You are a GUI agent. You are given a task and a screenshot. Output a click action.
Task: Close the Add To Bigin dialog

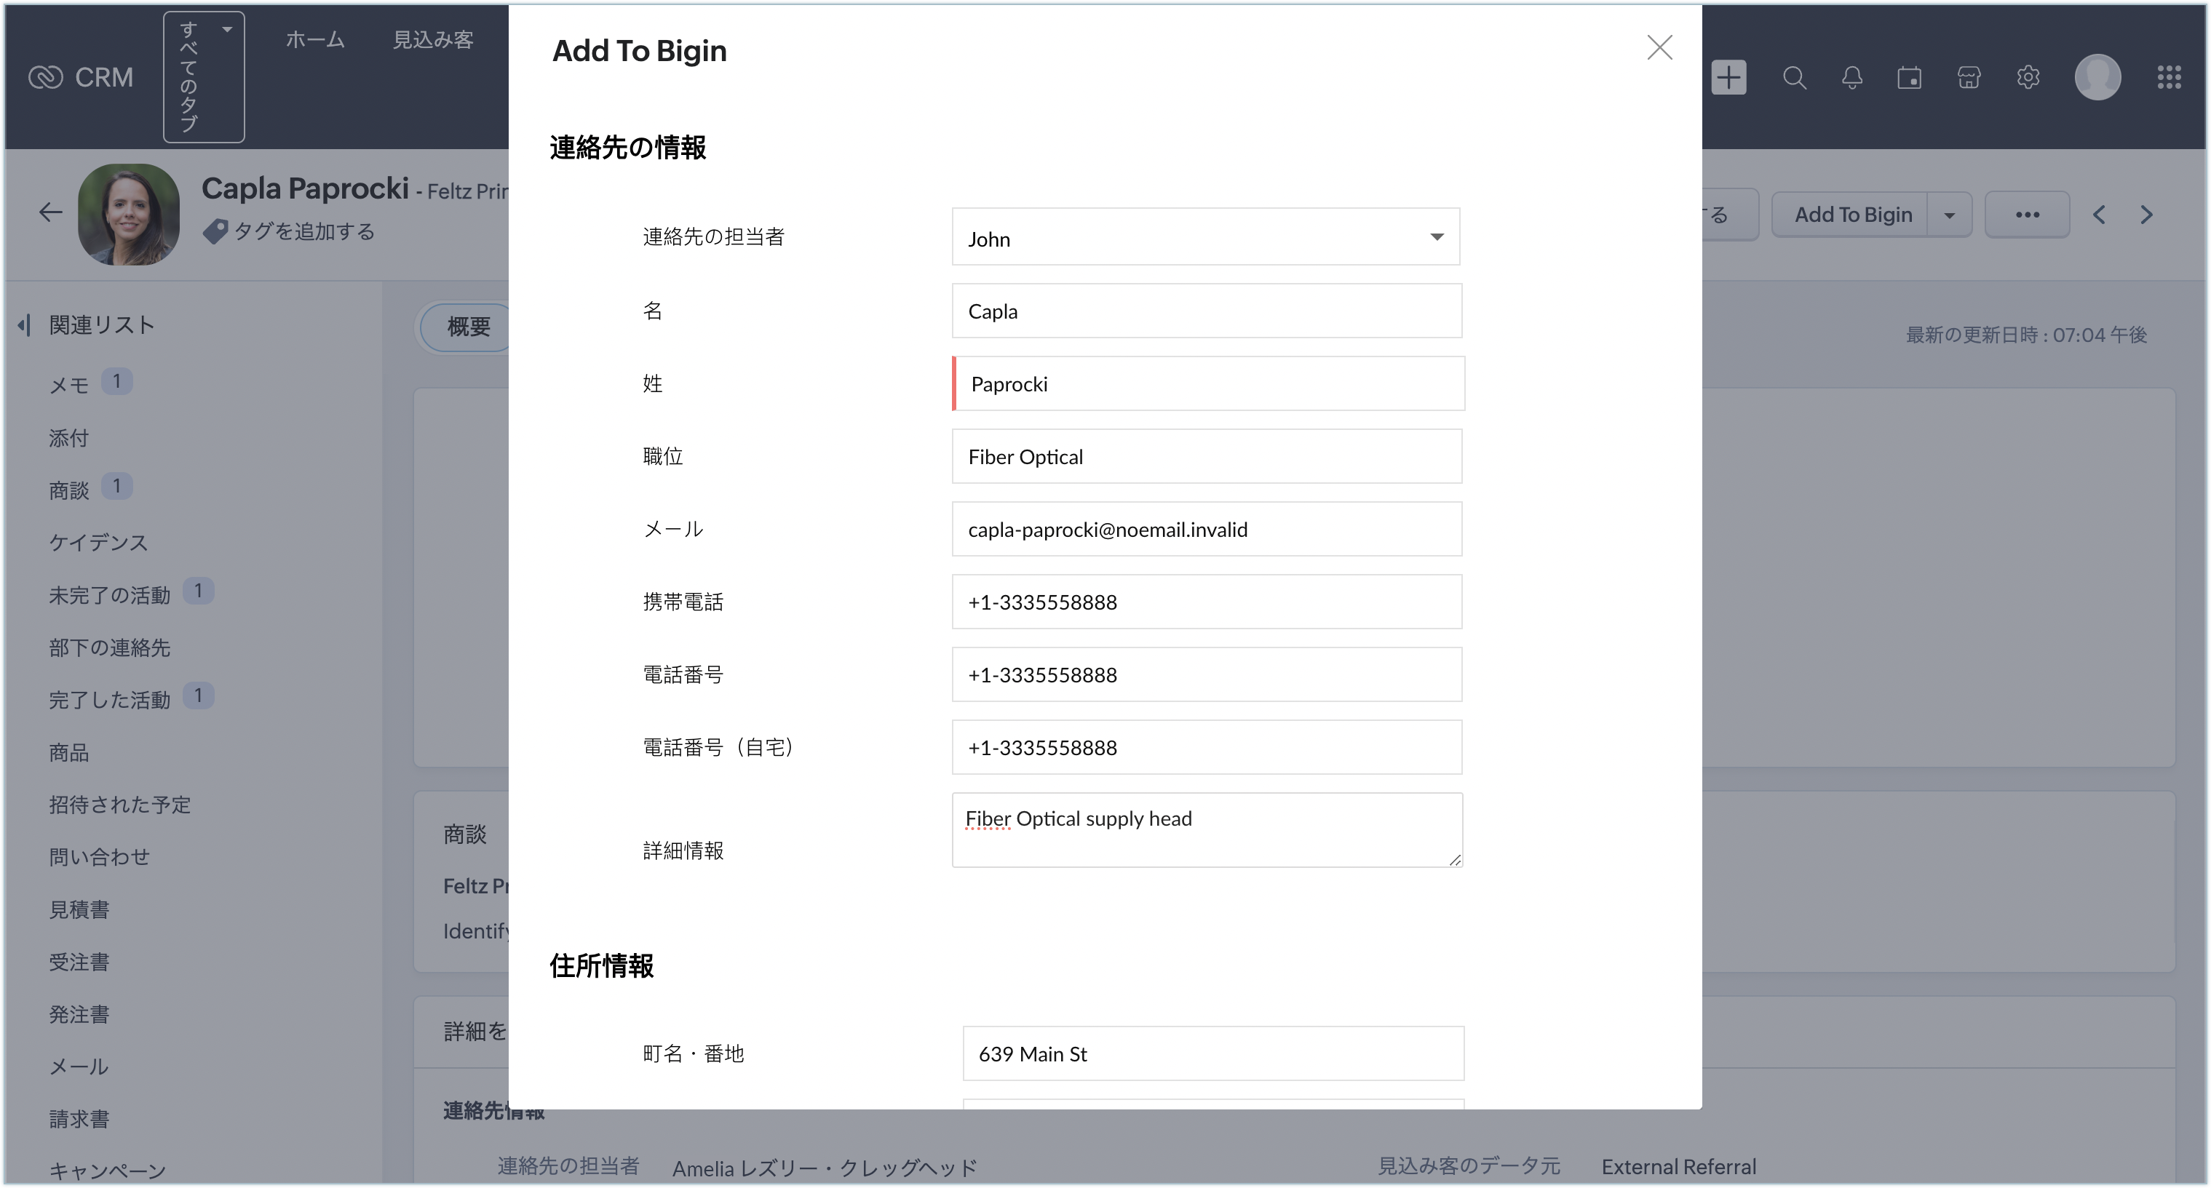tap(1659, 48)
